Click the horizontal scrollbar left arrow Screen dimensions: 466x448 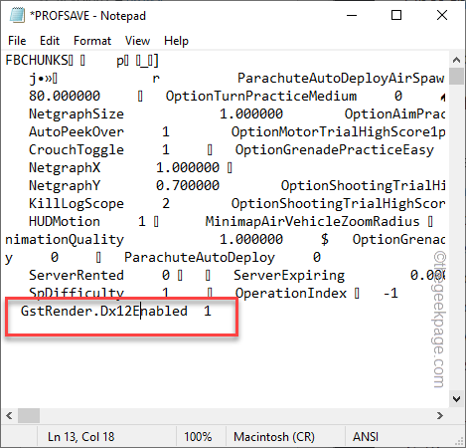pyautogui.click(x=9, y=415)
